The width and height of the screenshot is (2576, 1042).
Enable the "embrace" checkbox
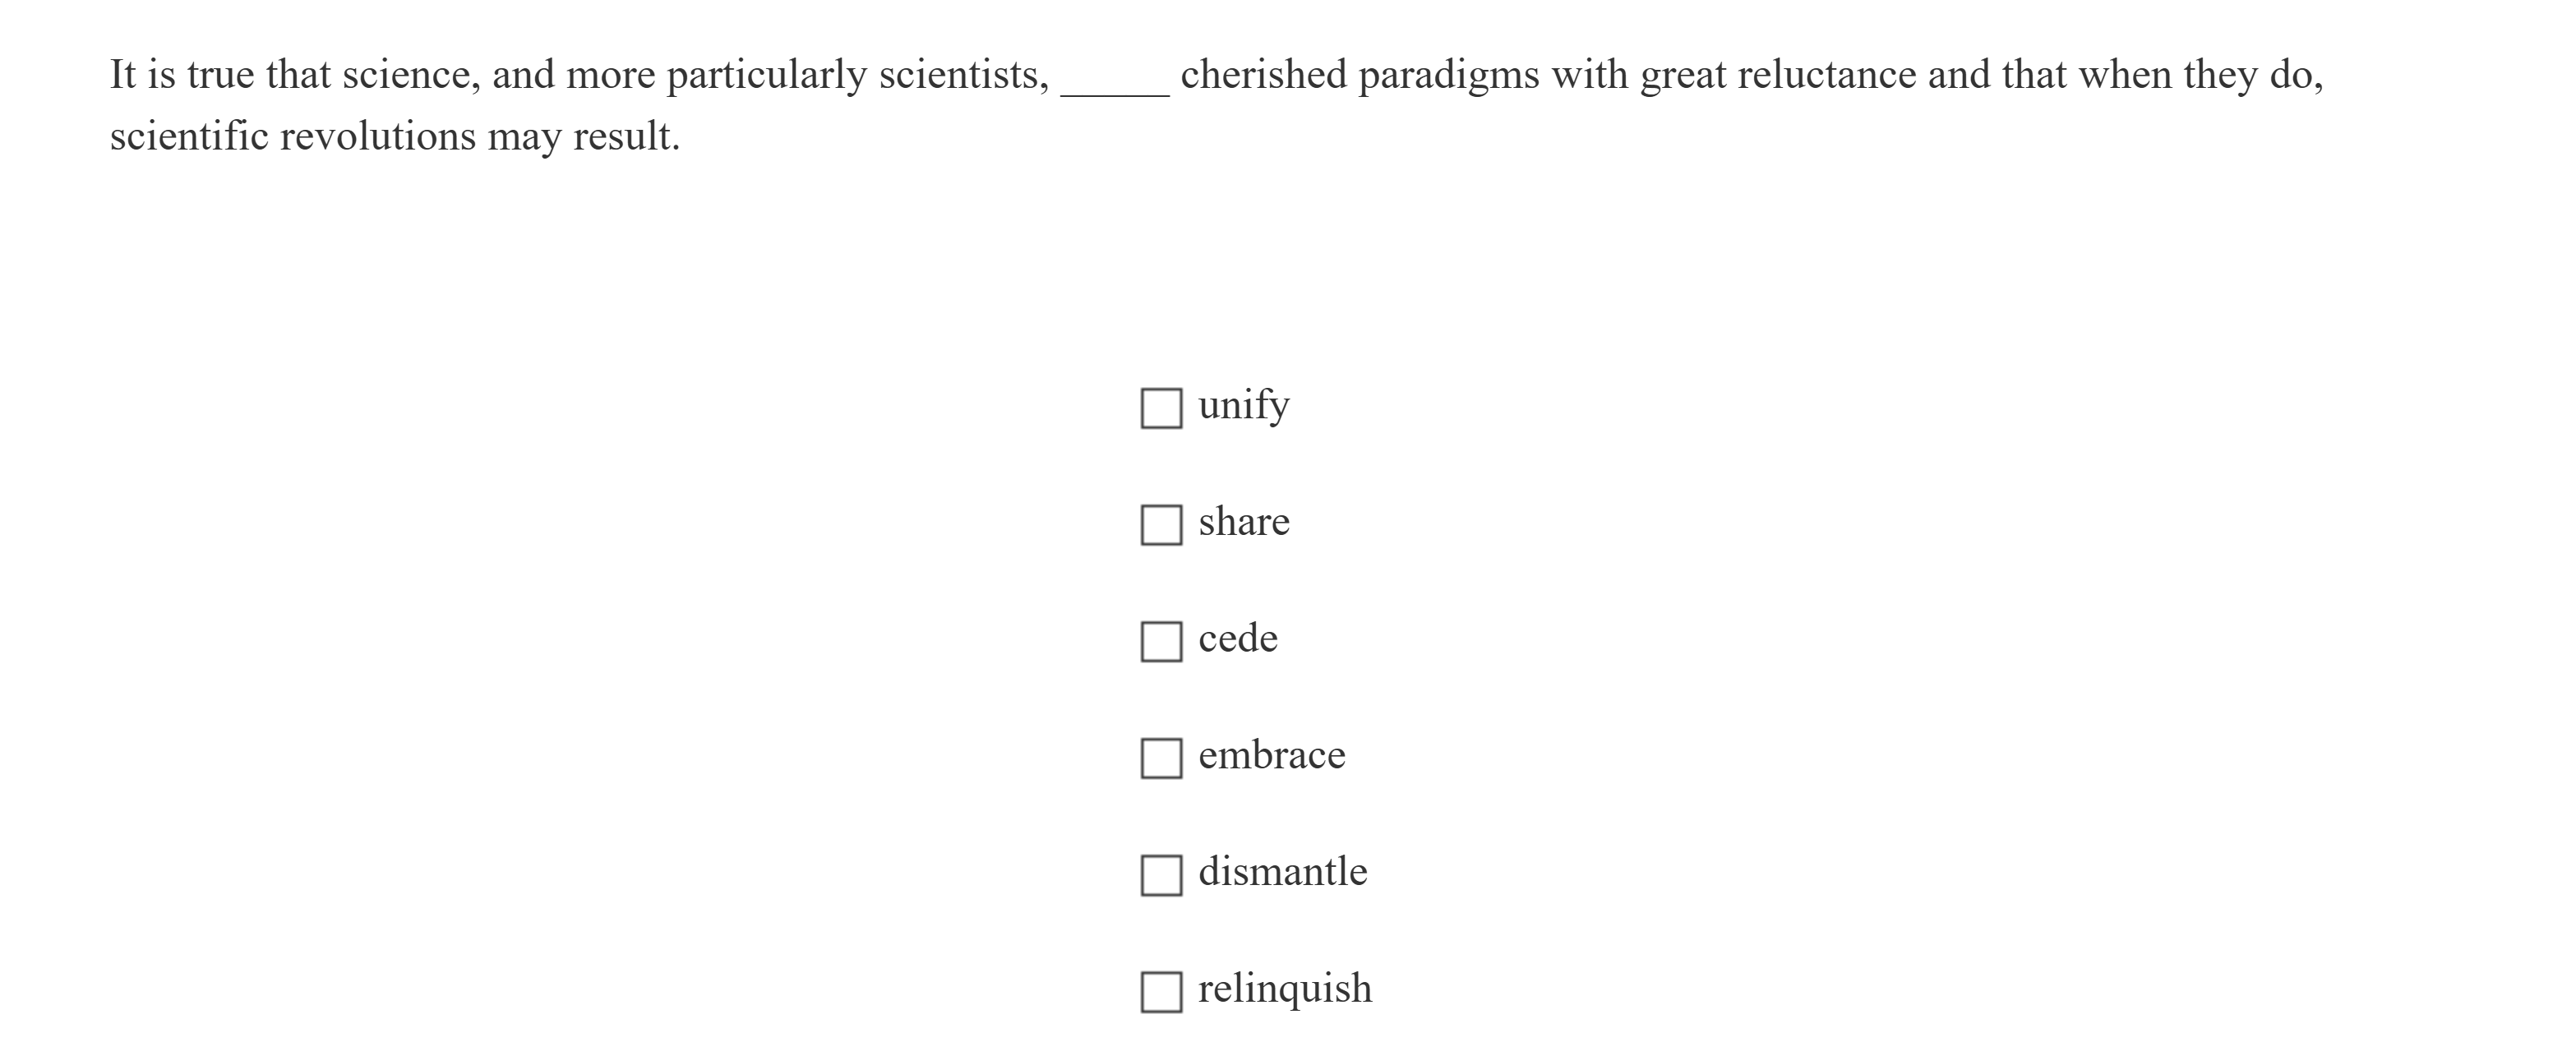[x=1161, y=758]
